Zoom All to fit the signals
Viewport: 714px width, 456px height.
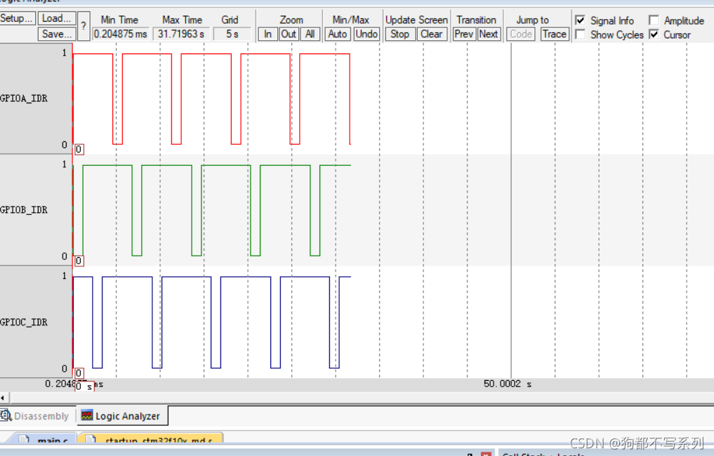click(x=310, y=34)
